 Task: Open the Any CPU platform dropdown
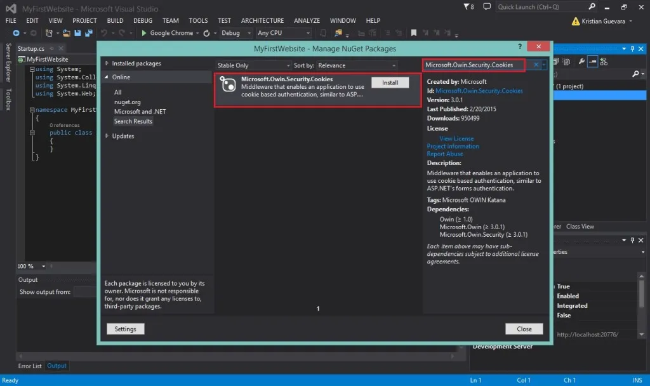tap(284, 33)
